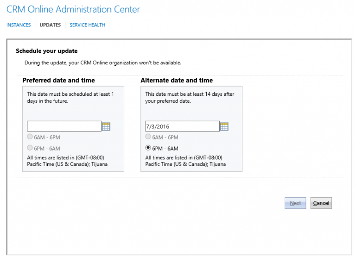Open calendar picker for preferred date

[x=106, y=126]
